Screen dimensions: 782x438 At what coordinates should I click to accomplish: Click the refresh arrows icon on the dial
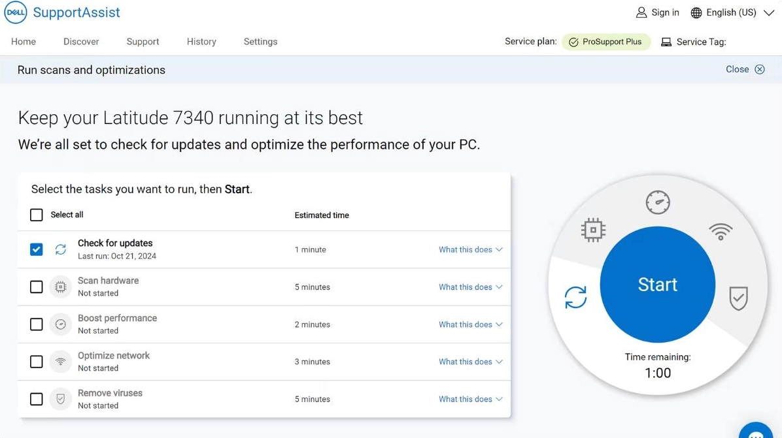point(575,298)
